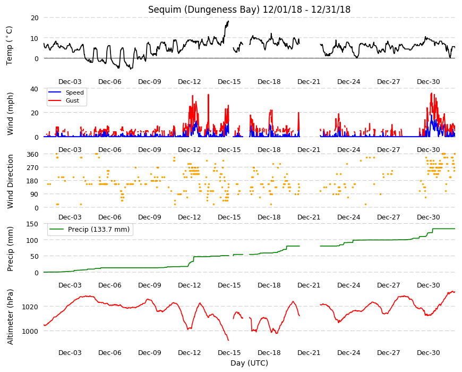Click Dec-03 tick under precip chart
The image size is (462, 372).
click(70, 285)
